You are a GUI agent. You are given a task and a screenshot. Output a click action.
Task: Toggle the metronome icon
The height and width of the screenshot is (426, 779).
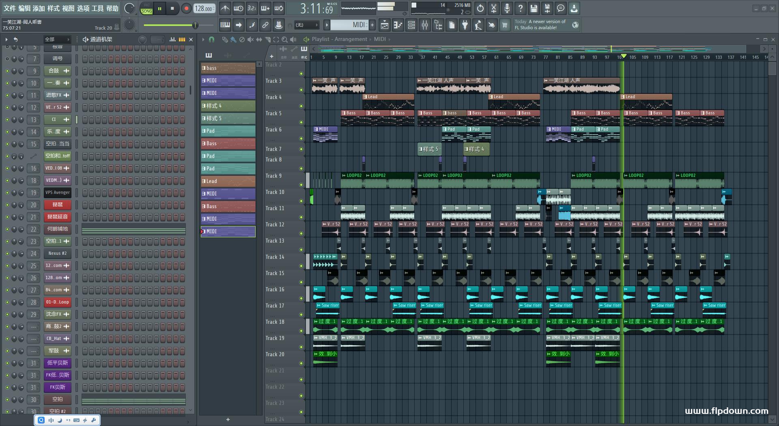tap(225, 8)
